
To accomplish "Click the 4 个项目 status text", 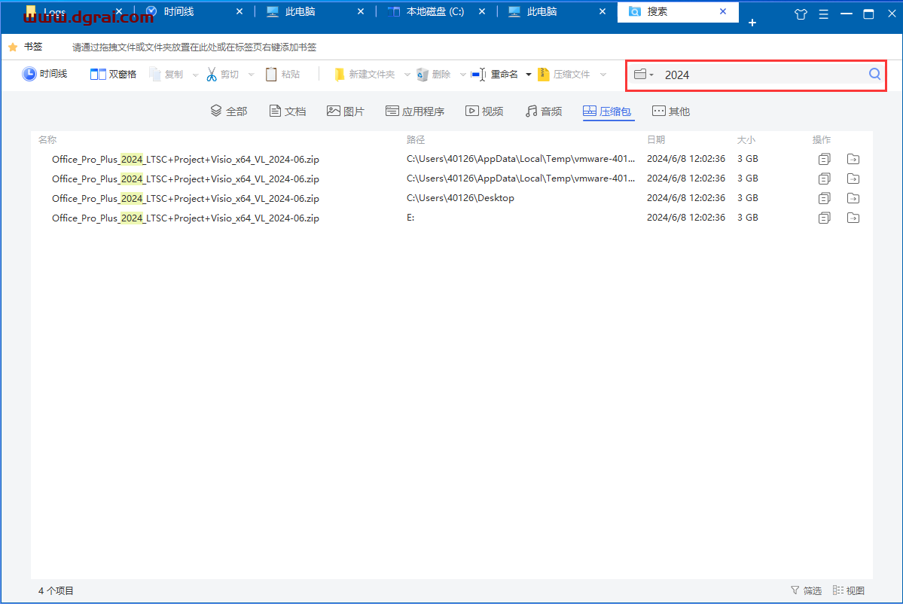I will [x=56, y=590].
